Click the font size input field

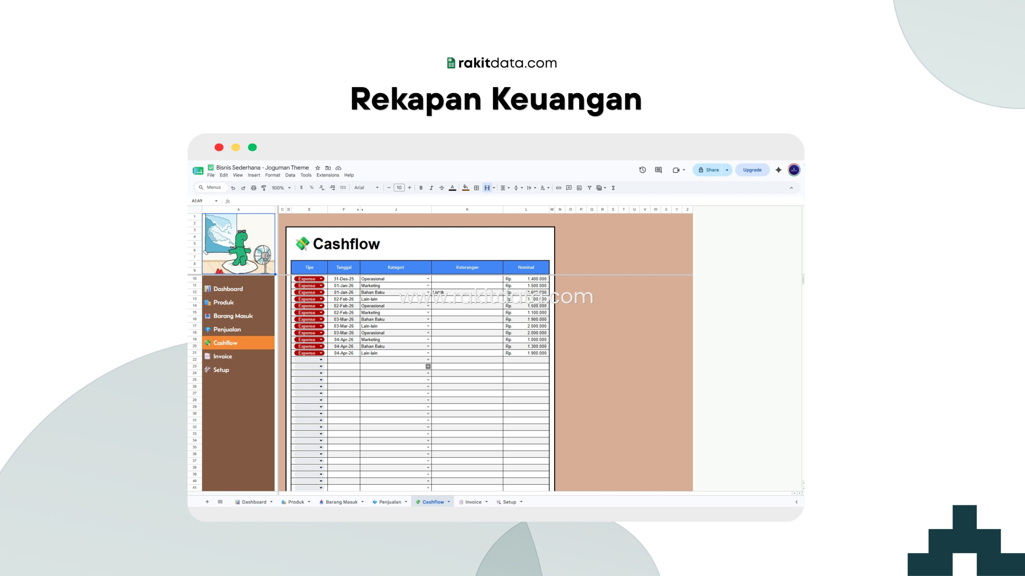click(x=399, y=188)
